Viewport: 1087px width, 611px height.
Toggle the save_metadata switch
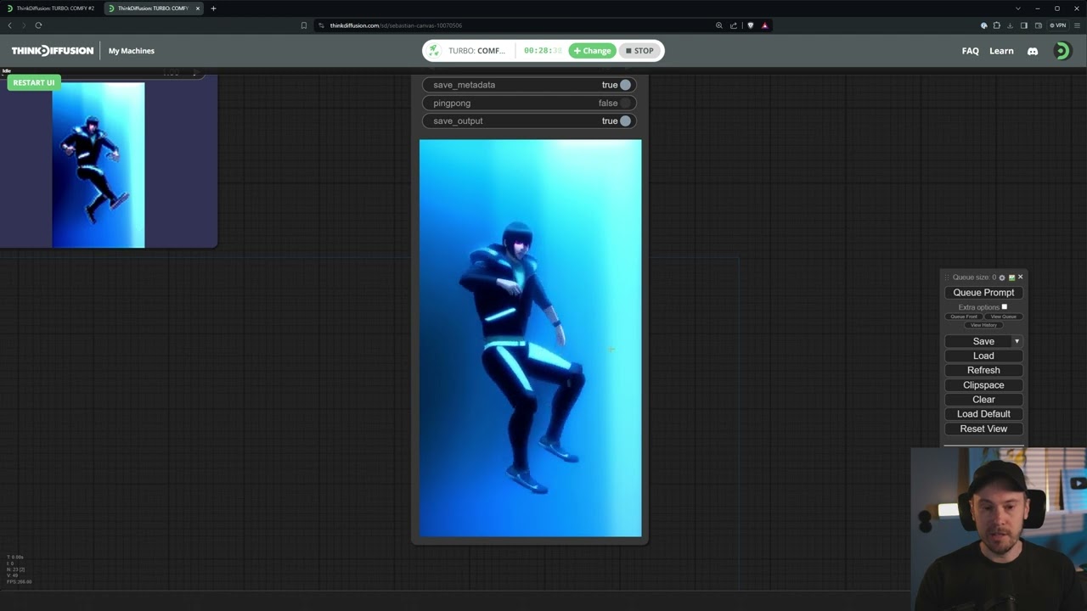625,85
